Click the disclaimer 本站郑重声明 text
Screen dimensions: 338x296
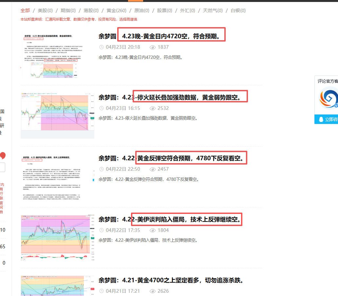click(79, 19)
